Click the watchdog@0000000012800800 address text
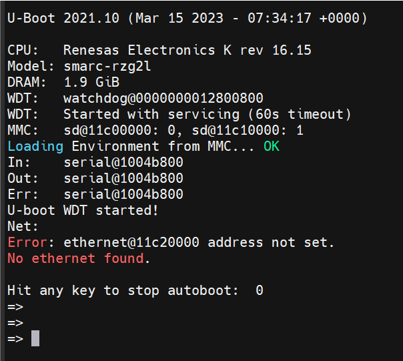This screenshot has height=361, width=403. [163, 99]
